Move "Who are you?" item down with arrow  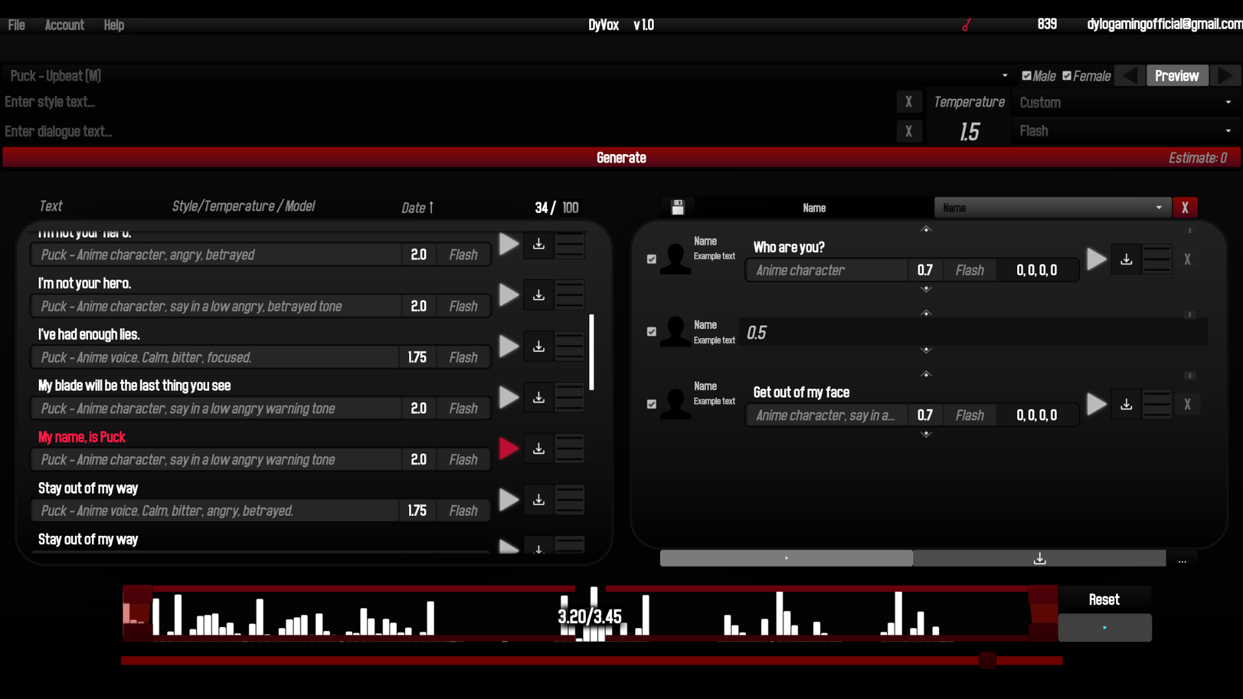(926, 289)
